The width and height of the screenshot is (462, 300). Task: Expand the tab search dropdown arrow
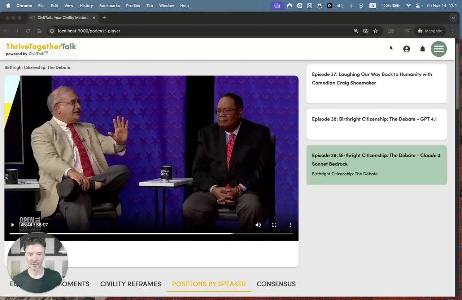pyautogui.click(x=453, y=18)
